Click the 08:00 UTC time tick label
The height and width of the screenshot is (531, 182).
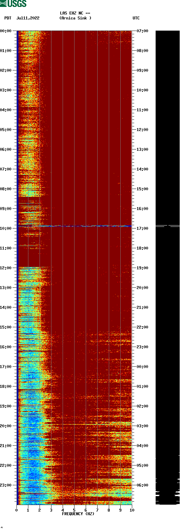(142, 51)
